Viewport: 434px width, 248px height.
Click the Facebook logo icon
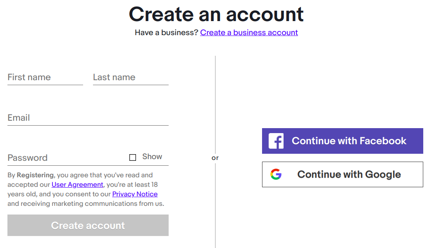click(276, 141)
